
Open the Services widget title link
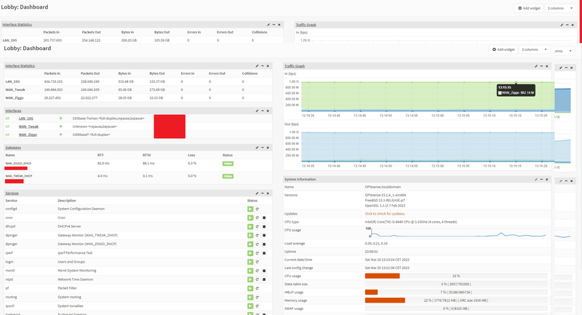click(12, 194)
